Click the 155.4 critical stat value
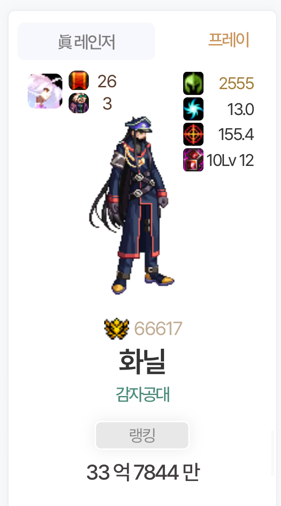This screenshot has height=506, width=281. coord(236,135)
